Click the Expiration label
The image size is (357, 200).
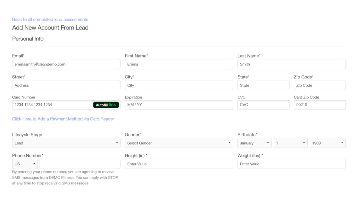133,97
